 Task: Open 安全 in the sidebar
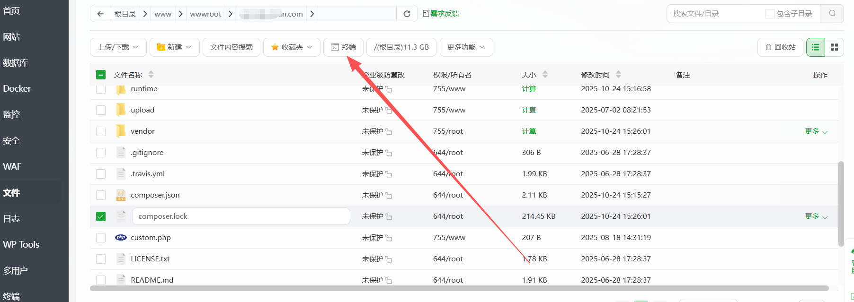(11, 141)
